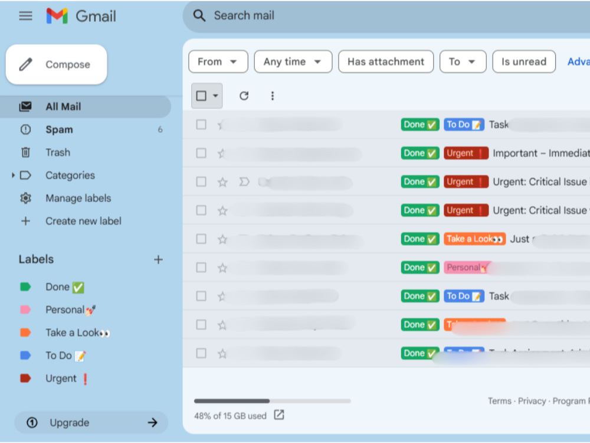Click the Done chip on the Important – Immediat row
This screenshot has height=443, width=590.
point(420,154)
